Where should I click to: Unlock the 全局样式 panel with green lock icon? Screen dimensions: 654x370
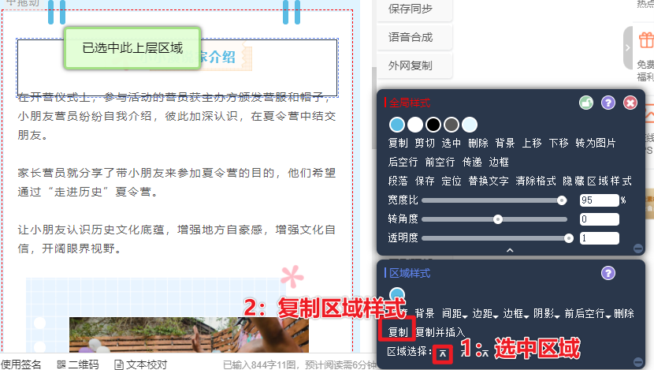click(586, 103)
